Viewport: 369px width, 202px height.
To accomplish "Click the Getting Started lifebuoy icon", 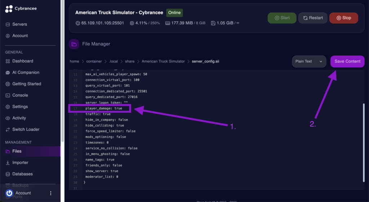I will (x=8, y=84).
